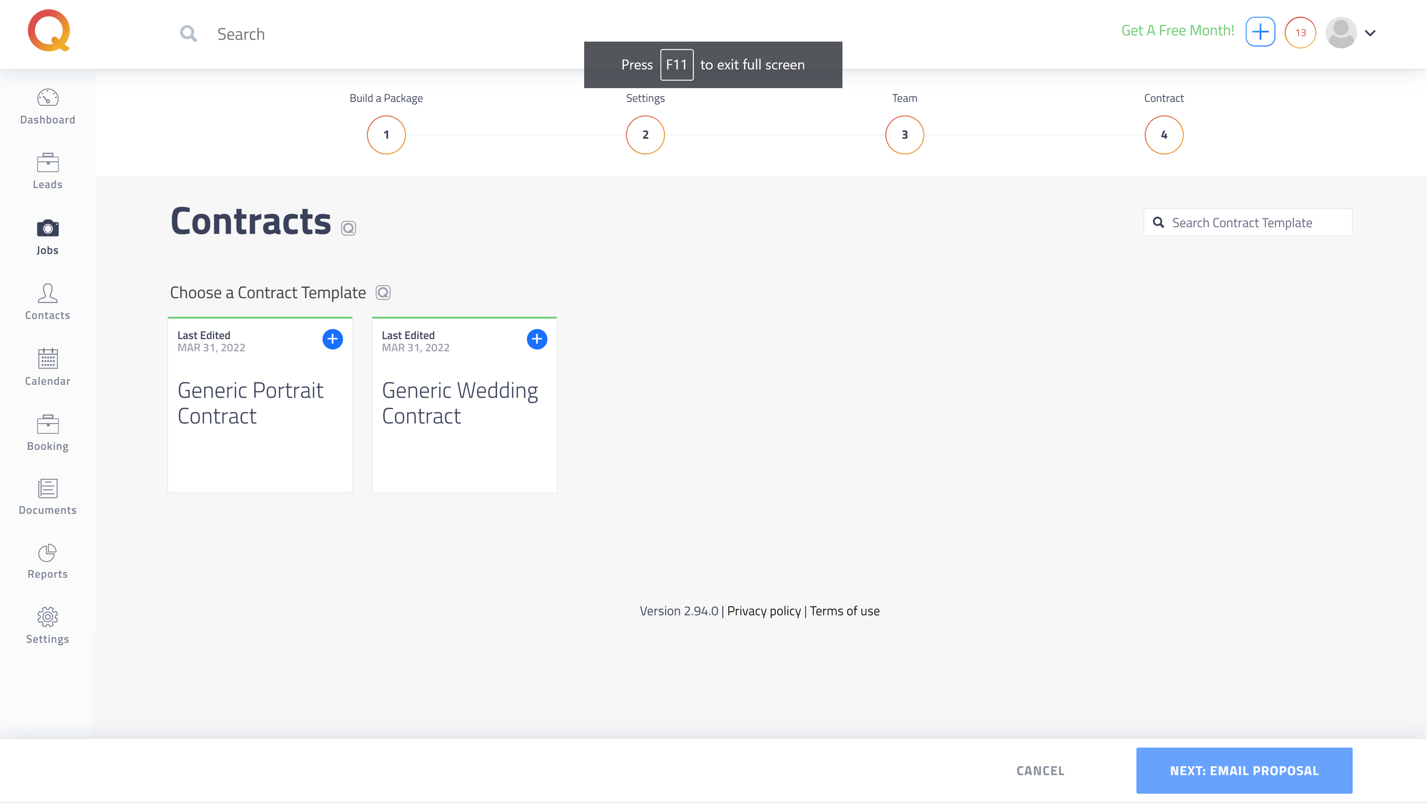Viewport: 1427px width, 803px height.
Task: Click the blue plus quick-add button in the header
Action: click(1260, 32)
